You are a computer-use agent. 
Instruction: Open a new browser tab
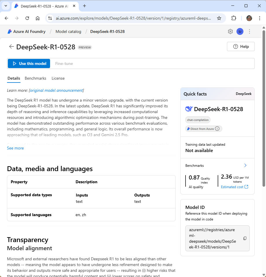85,6
